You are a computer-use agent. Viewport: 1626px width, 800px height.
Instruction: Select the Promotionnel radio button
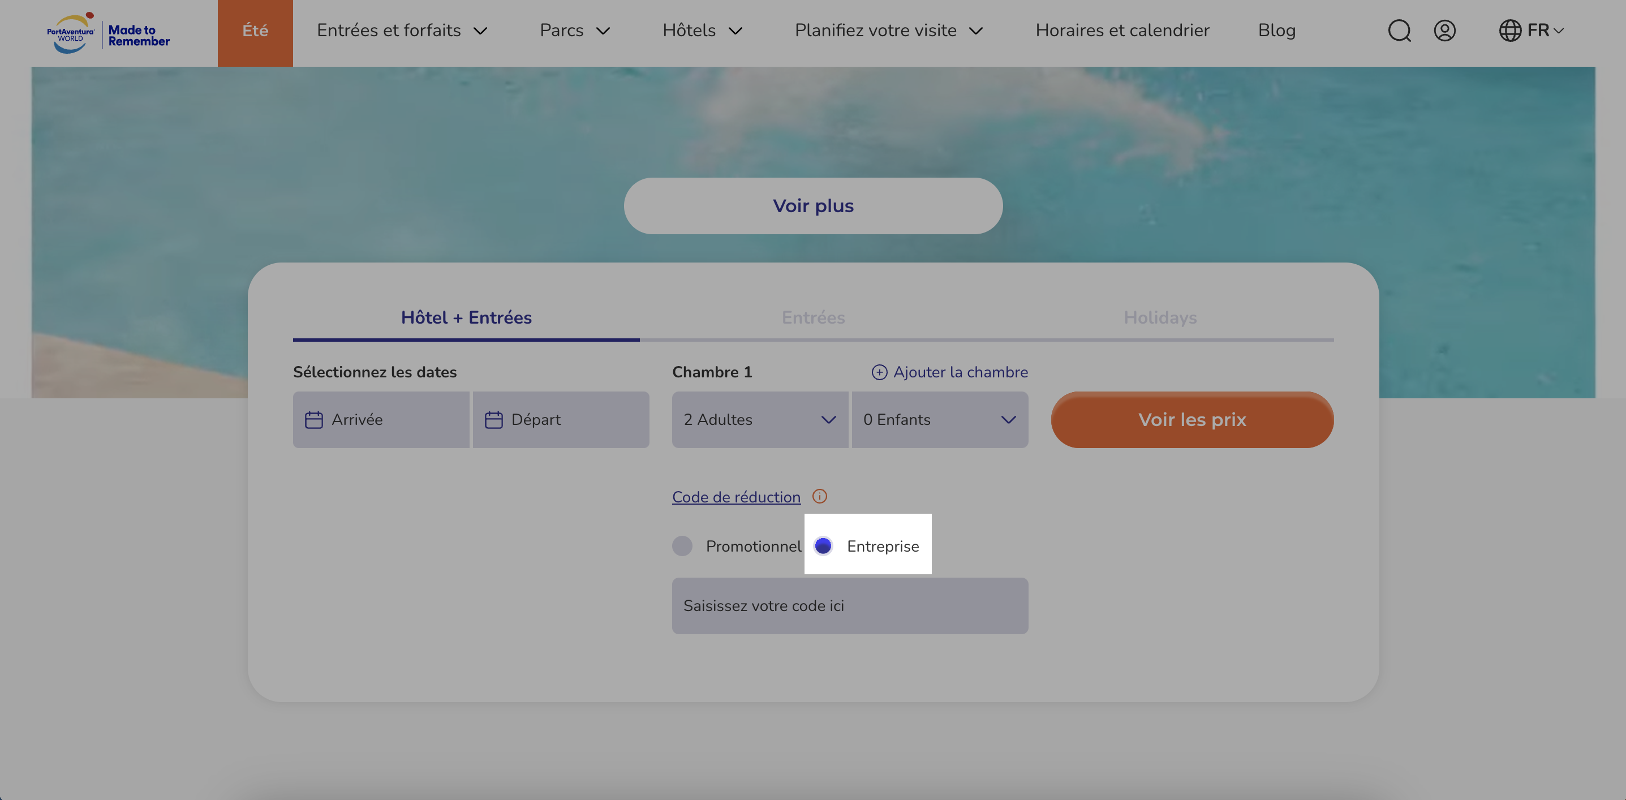pos(682,545)
